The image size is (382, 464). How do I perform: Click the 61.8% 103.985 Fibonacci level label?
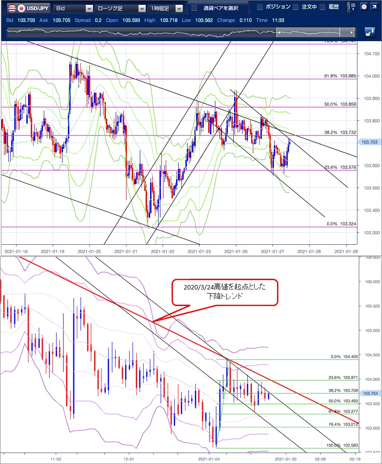click(x=340, y=76)
